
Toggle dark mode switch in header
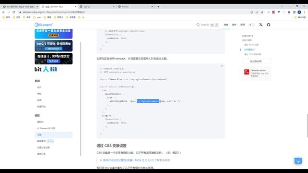252,25
